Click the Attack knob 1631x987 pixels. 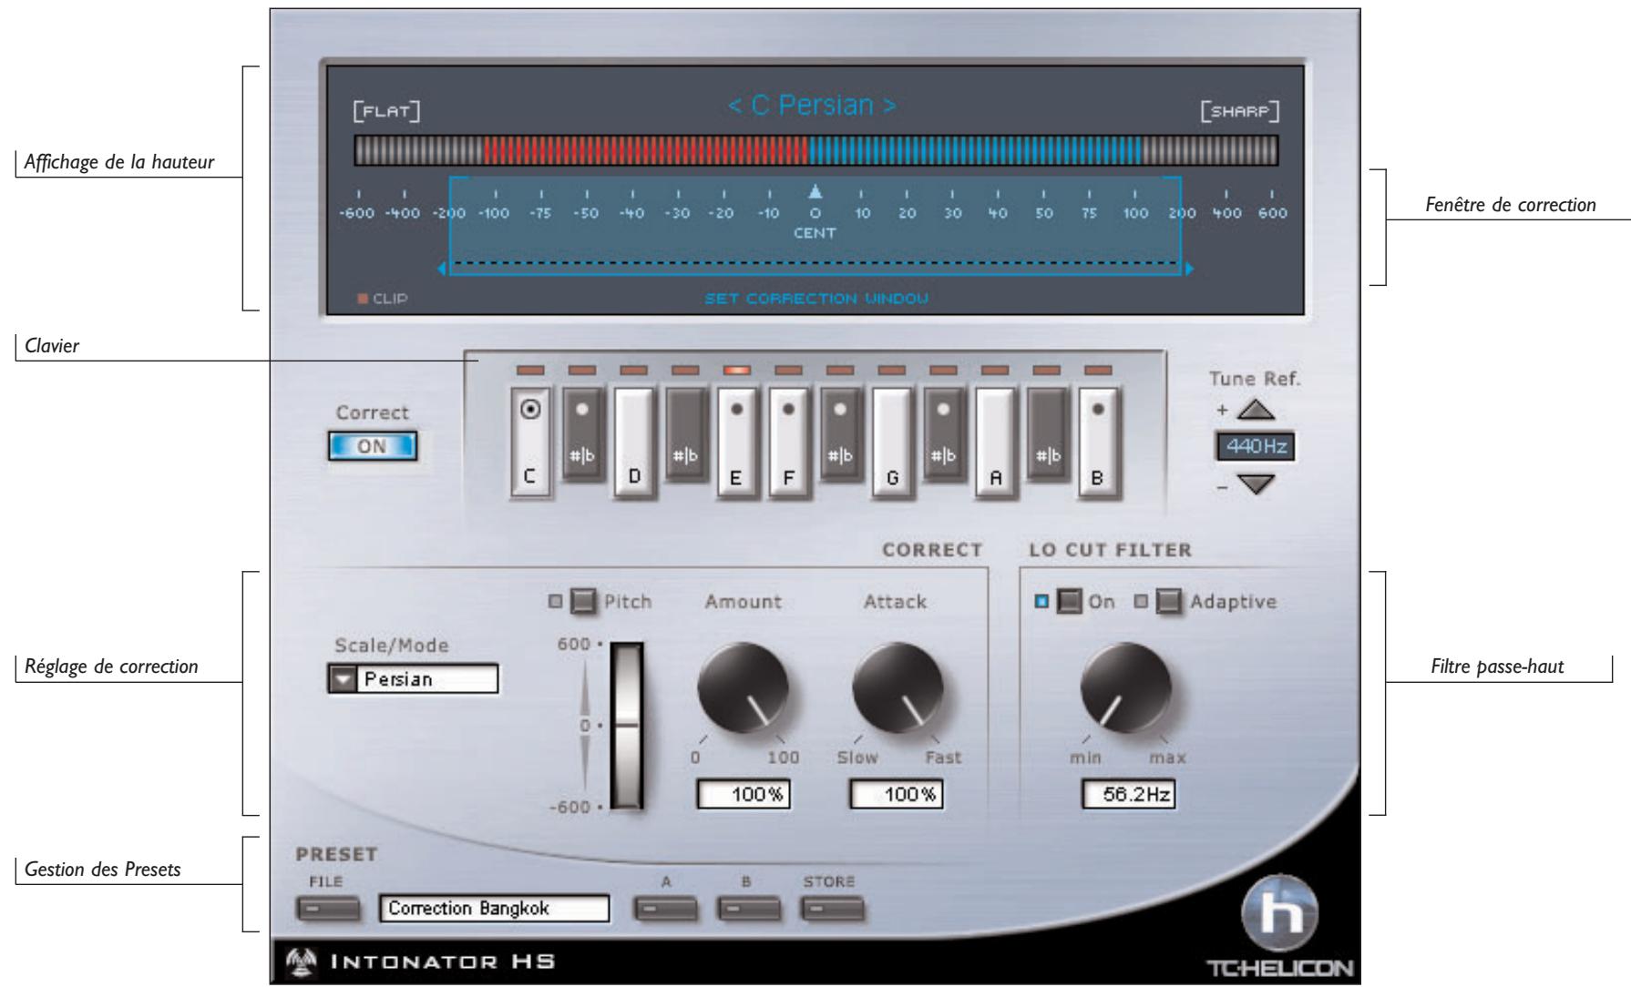coord(898,689)
